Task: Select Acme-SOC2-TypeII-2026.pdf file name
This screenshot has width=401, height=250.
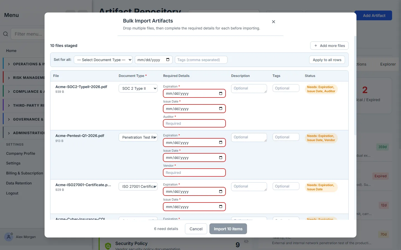Action: (x=81, y=87)
